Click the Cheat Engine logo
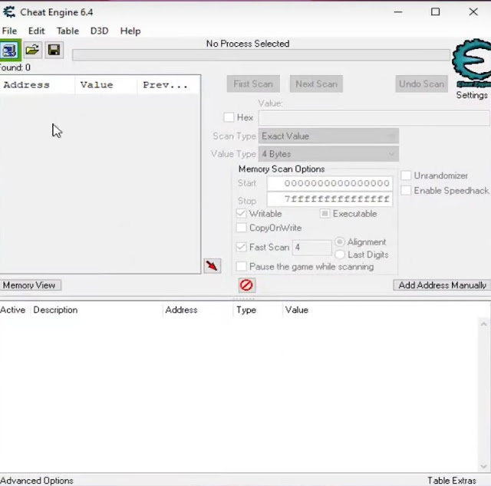 (472, 63)
